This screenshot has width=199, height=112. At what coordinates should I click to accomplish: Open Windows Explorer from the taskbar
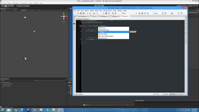[9, 110]
